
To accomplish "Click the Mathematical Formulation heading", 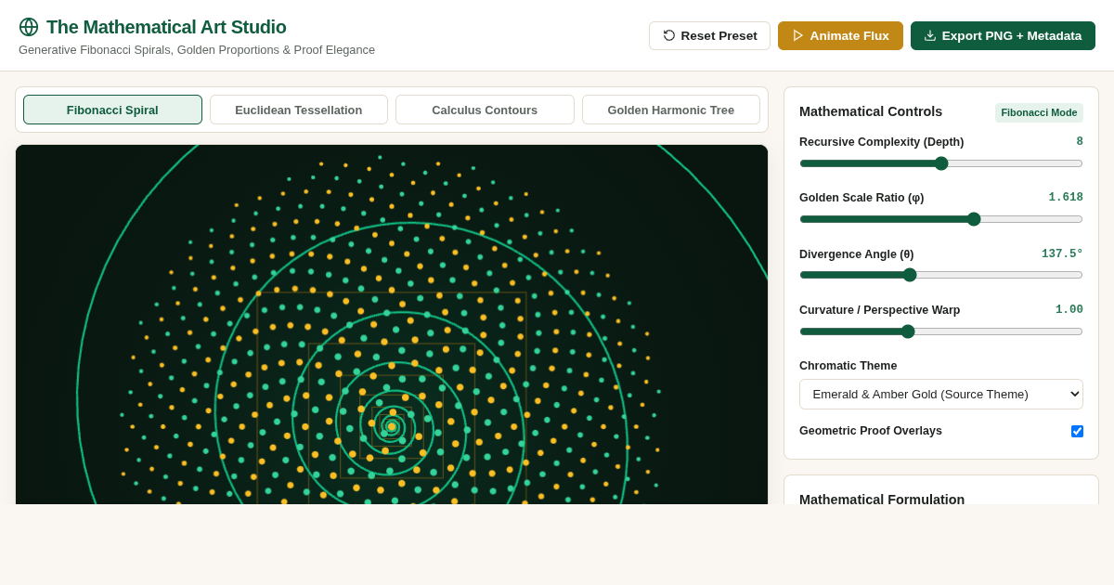I will click(x=882, y=499).
